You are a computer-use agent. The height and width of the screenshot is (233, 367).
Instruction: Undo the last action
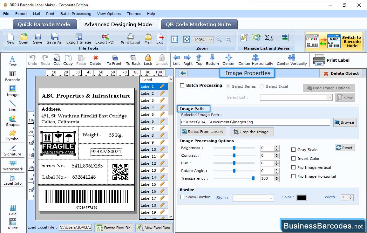click(x=32, y=60)
